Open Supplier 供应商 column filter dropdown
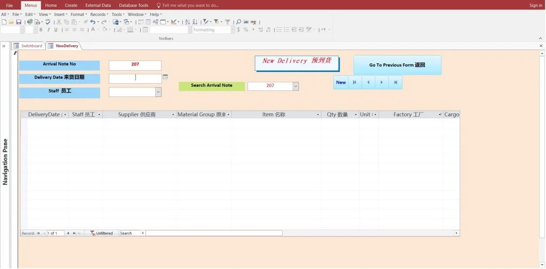 coord(173,115)
